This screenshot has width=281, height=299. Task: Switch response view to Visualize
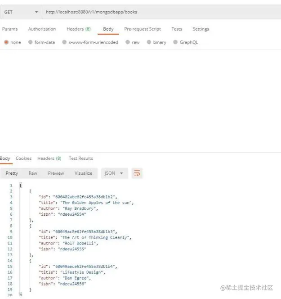click(83, 173)
